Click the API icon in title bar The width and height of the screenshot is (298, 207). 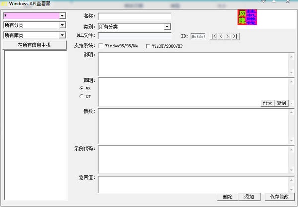pyautogui.click(x=4, y=3)
